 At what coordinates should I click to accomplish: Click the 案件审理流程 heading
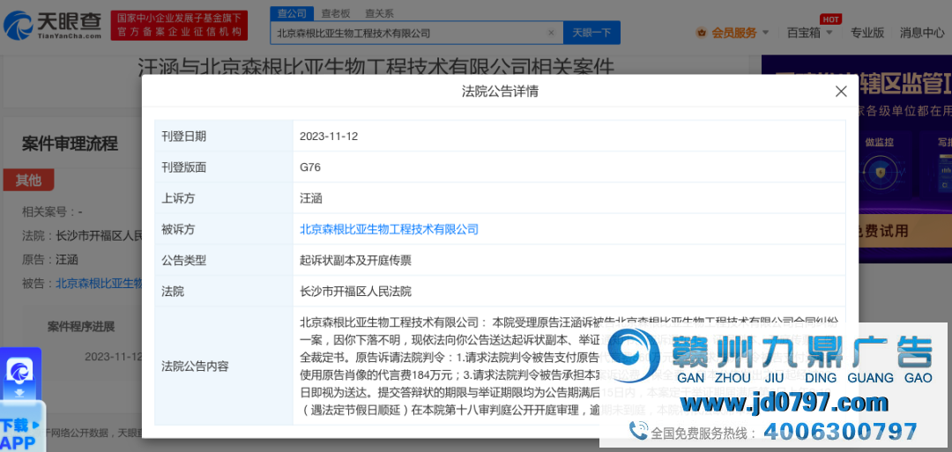[70, 144]
